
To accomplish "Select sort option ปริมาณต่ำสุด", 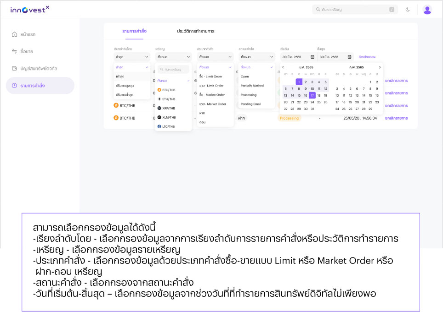I will [132, 95].
